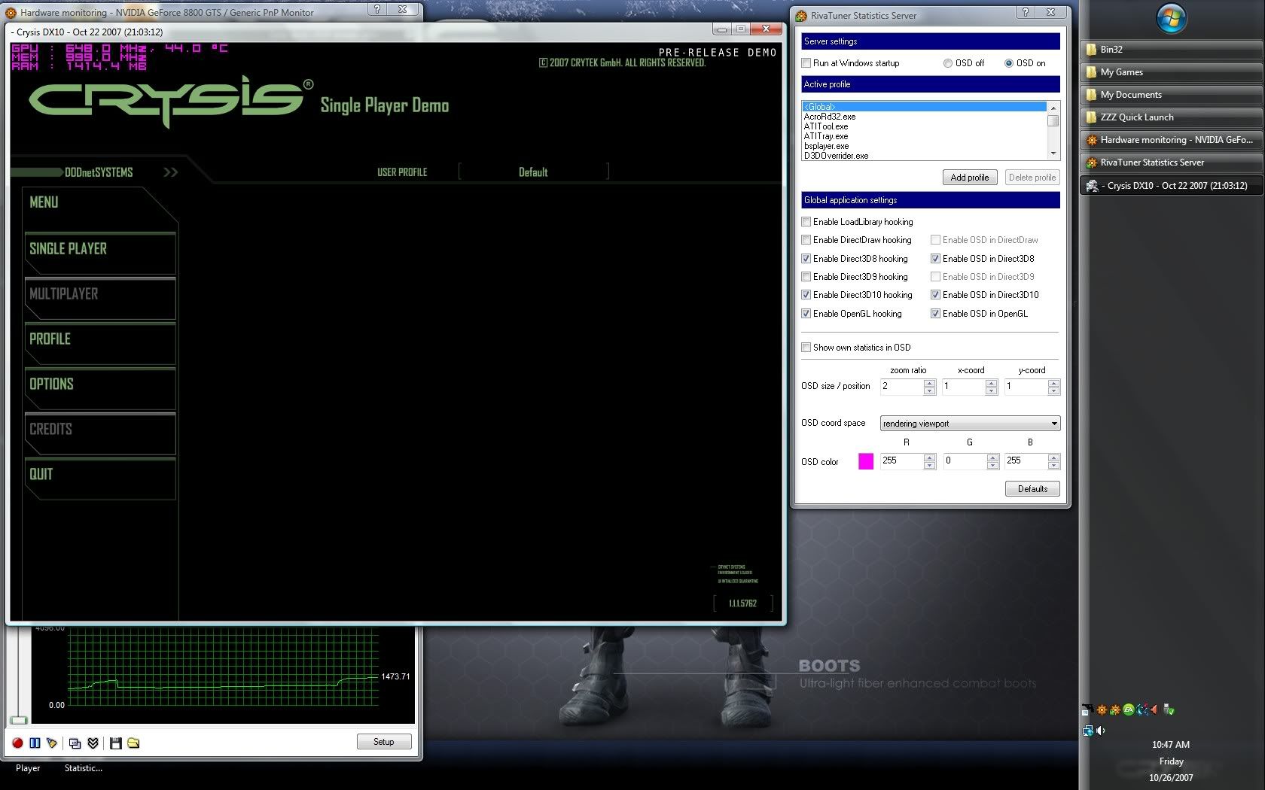Open OSD coord space dropdown
This screenshot has width=1265, height=790.
pyautogui.click(x=970, y=424)
